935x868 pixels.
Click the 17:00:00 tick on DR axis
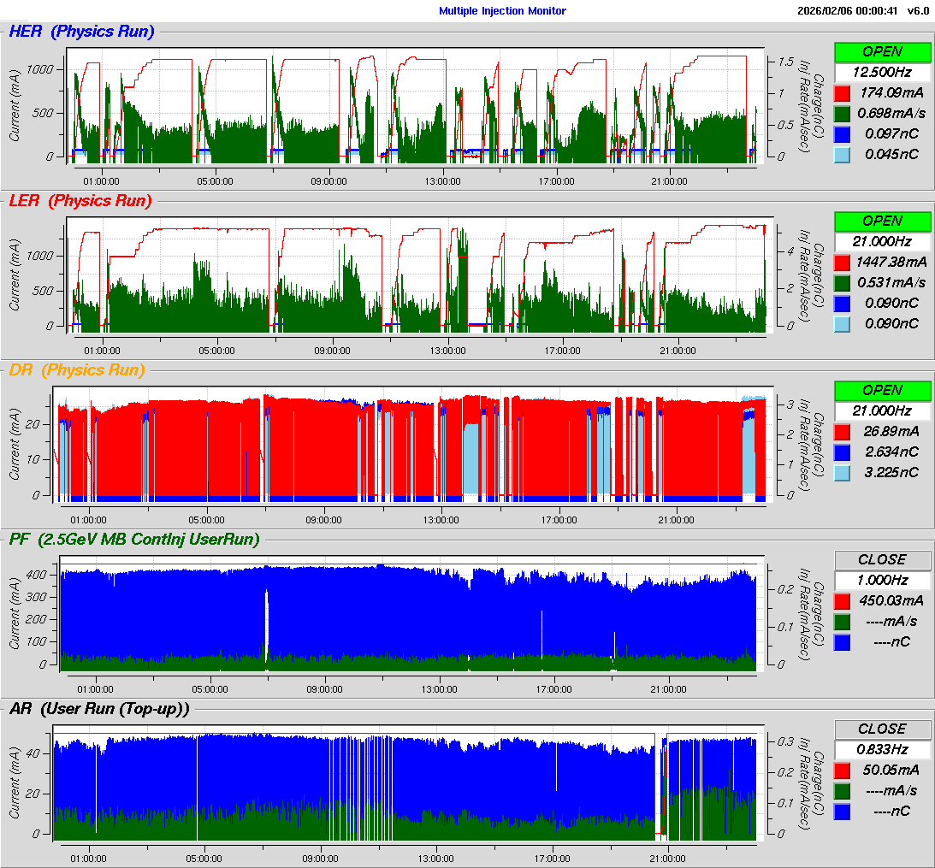coord(559,520)
